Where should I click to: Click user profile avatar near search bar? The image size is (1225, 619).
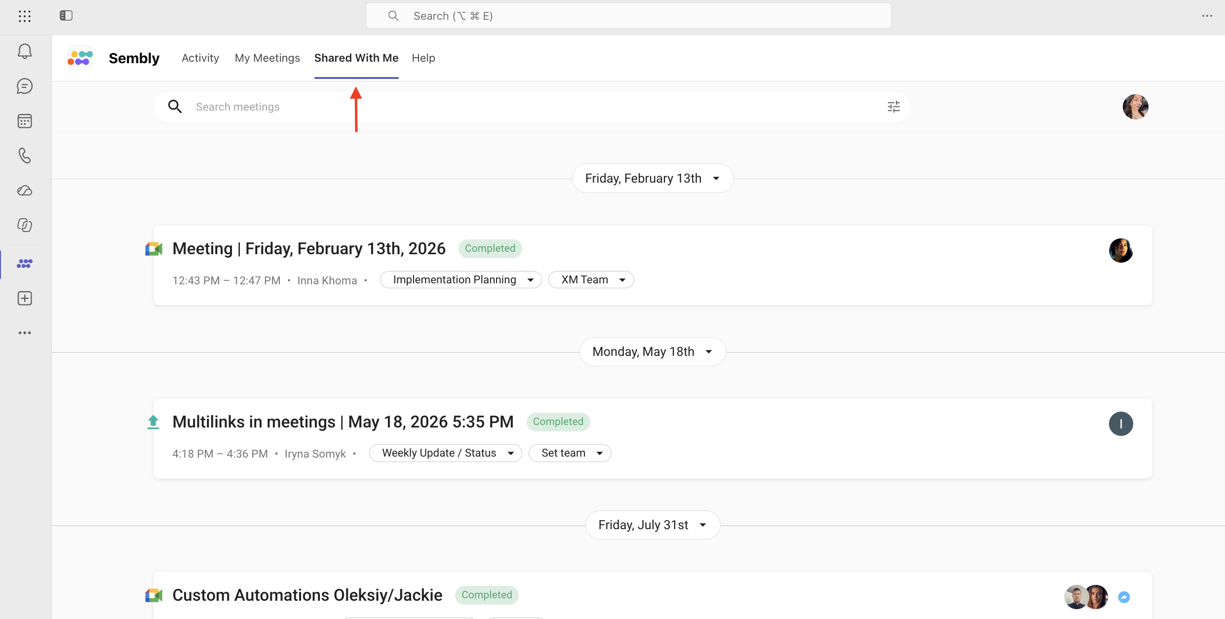point(1136,107)
